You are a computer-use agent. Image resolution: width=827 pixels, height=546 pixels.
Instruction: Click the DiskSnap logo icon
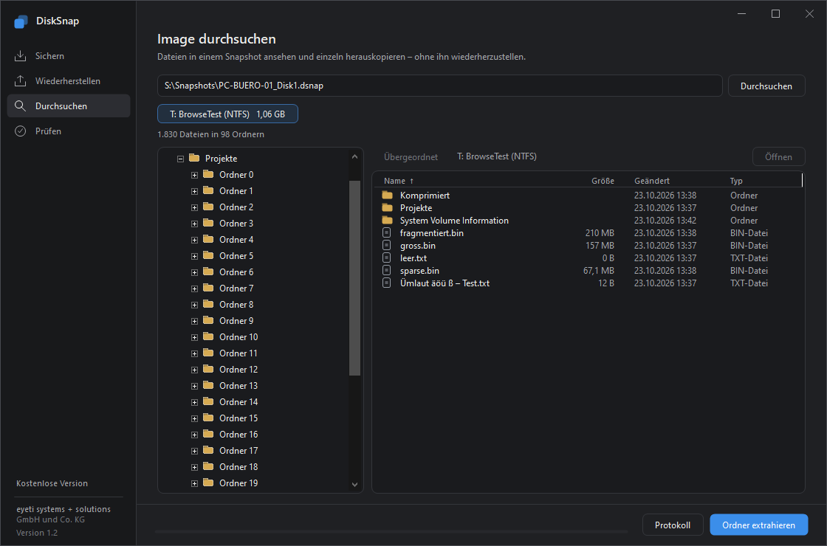tap(21, 21)
